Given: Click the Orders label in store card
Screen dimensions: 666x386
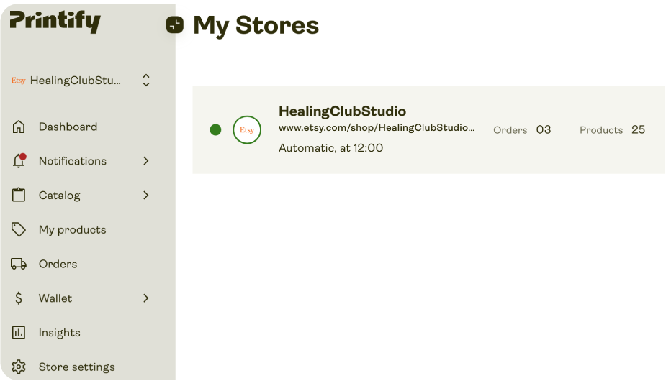Looking at the screenshot, I should click(510, 130).
